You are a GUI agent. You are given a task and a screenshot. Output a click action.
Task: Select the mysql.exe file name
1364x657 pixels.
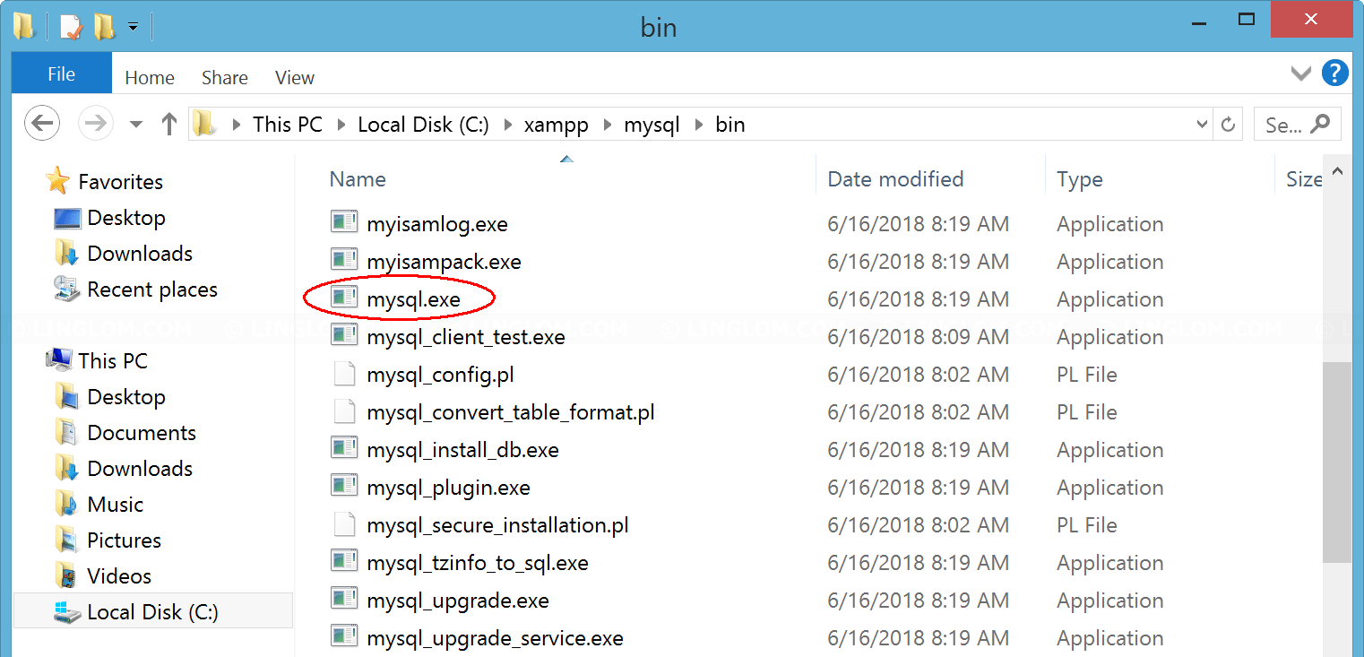click(x=413, y=299)
